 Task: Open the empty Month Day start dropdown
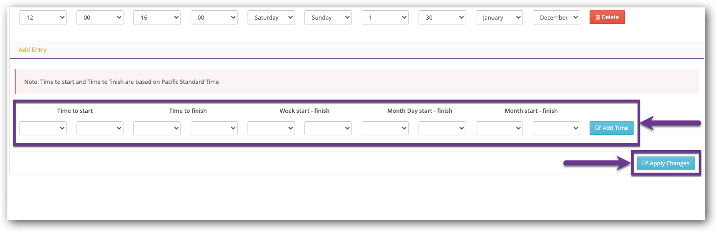(385, 128)
